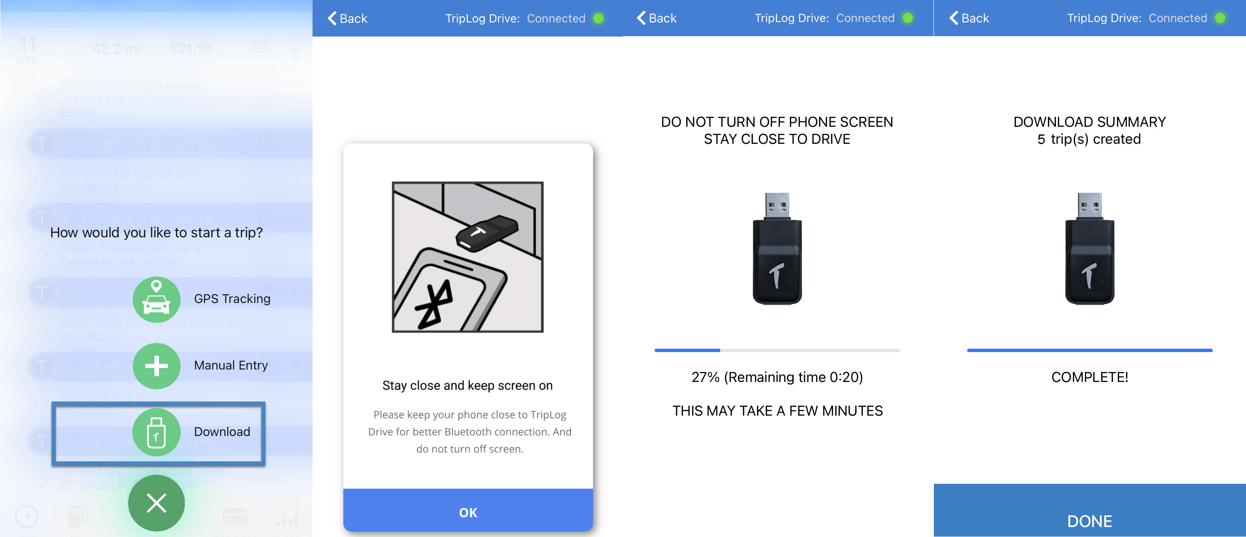Tap the GPS Tracking car icon

[x=156, y=299]
